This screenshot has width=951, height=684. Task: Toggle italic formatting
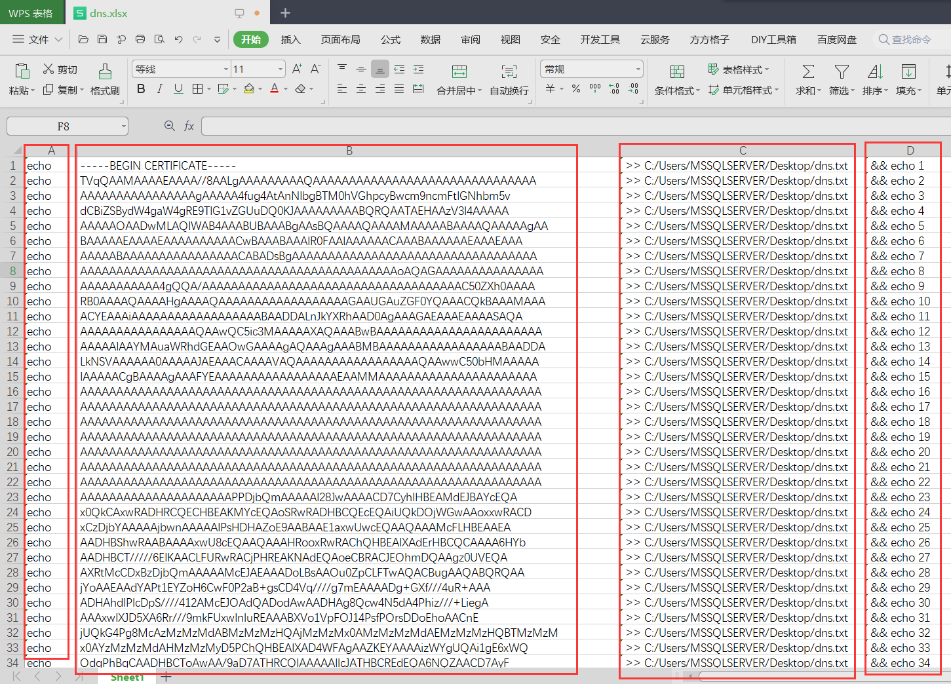[159, 88]
